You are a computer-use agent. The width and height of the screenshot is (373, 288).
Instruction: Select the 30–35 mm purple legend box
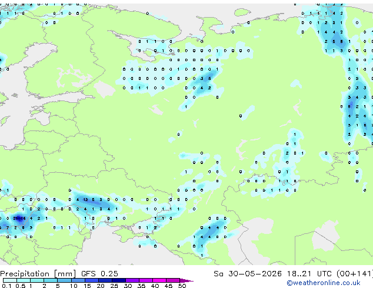[x=132, y=280]
